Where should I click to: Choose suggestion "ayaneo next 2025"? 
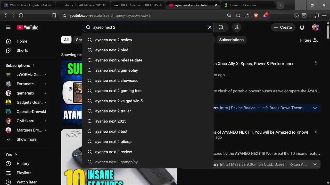point(148,121)
